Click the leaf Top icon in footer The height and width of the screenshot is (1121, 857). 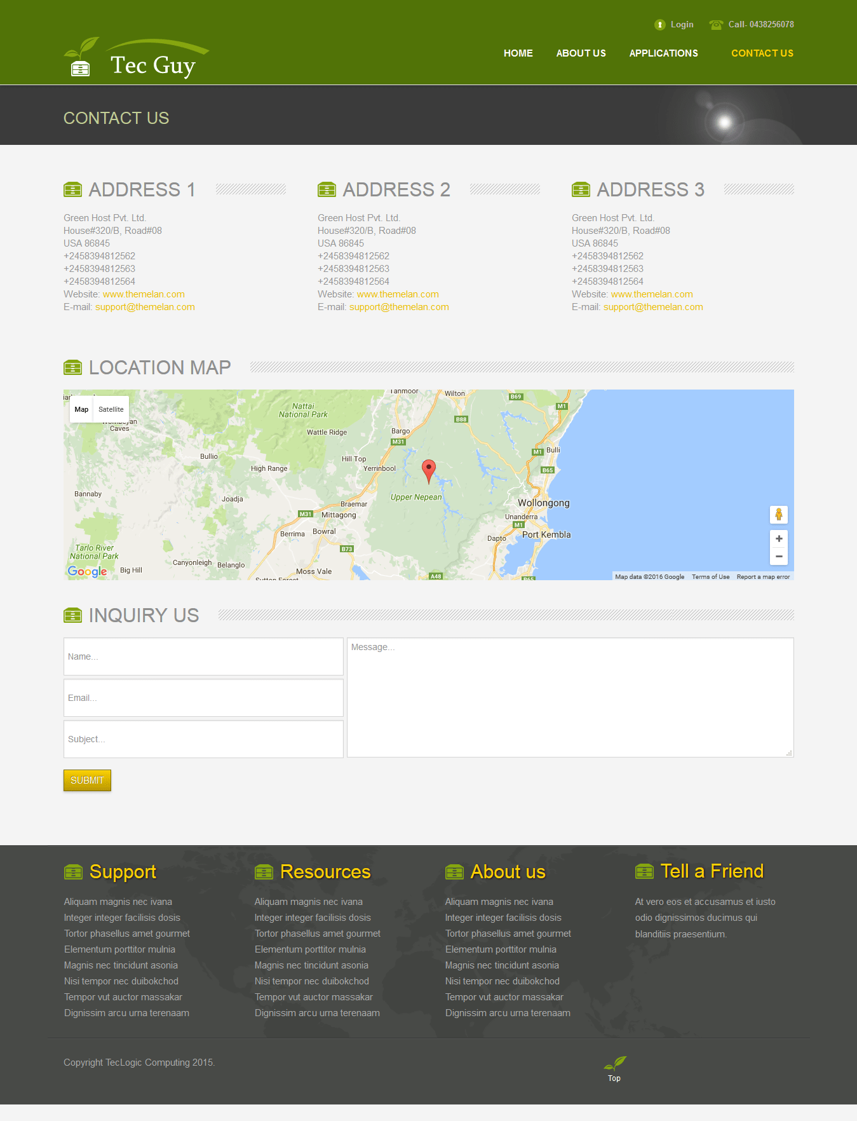point(615,1064)
